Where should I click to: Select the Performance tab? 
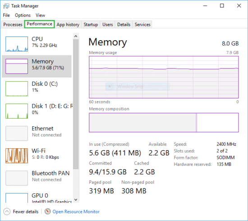[39, 24]
